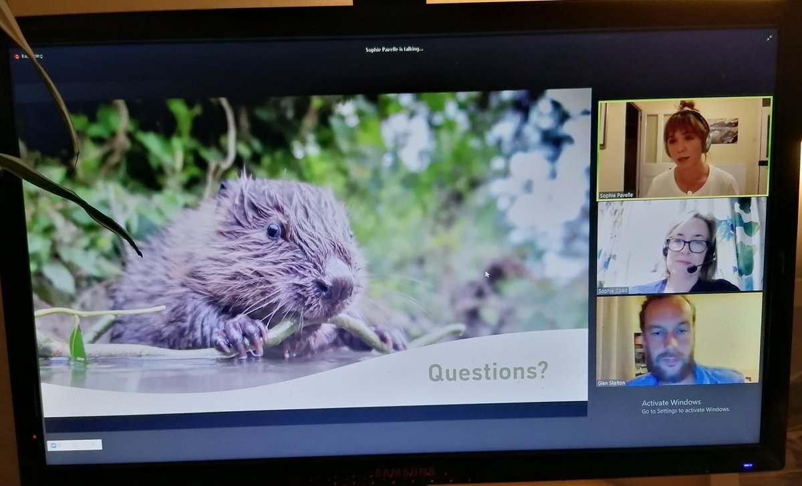This screenshot has height=486, width=802.
Task: Click the 'Sophie Coad' name label
Action: [614, 289]
